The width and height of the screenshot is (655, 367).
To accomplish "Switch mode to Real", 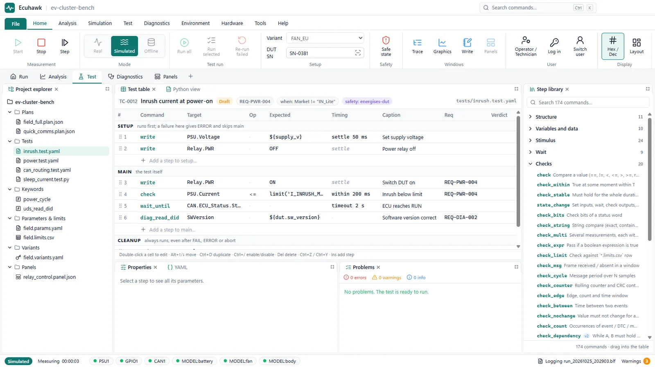I will point(98,46).
